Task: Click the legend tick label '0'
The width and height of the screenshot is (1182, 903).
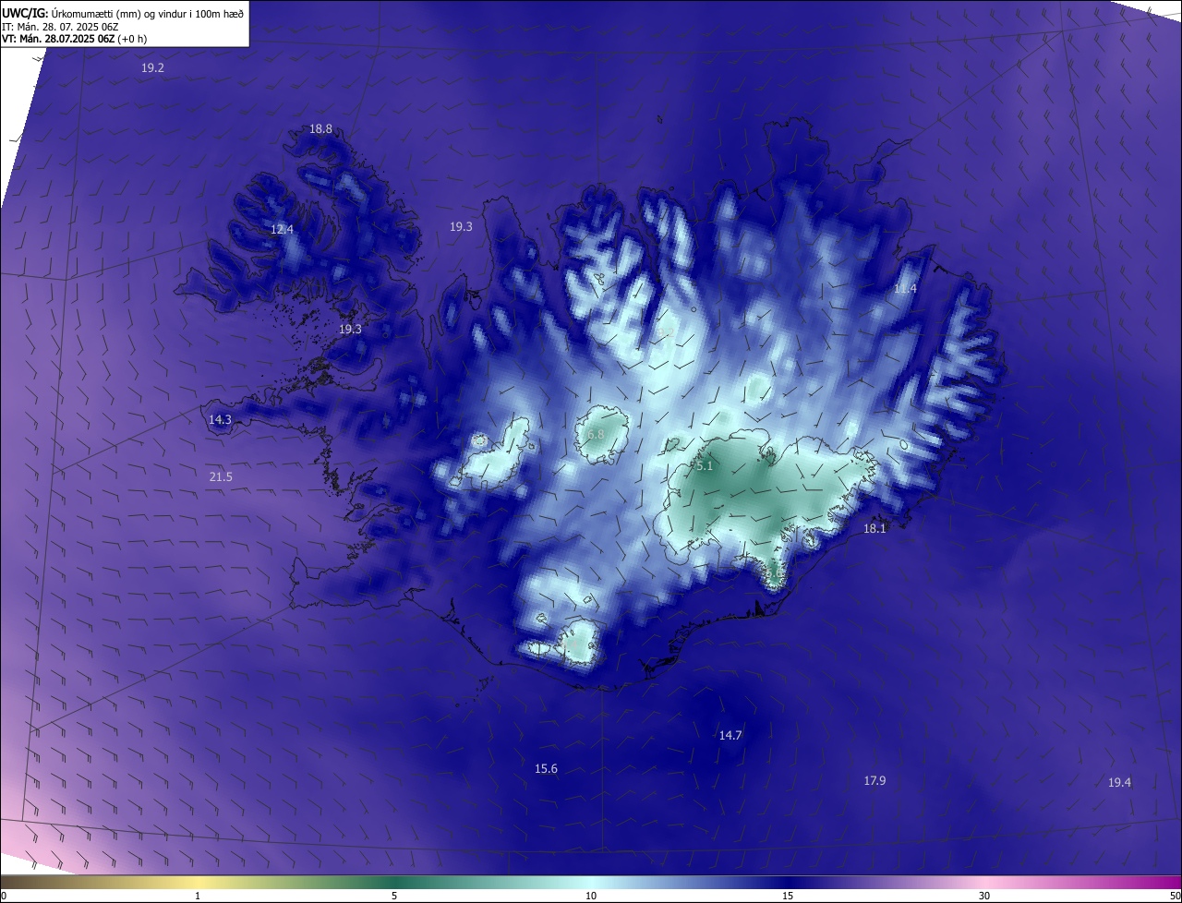Action: coord(4,896)
